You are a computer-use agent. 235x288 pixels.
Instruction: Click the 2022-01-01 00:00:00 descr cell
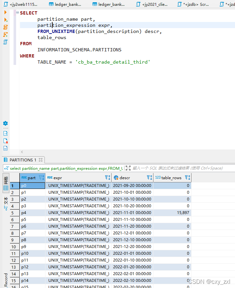(x=132, y=253)
